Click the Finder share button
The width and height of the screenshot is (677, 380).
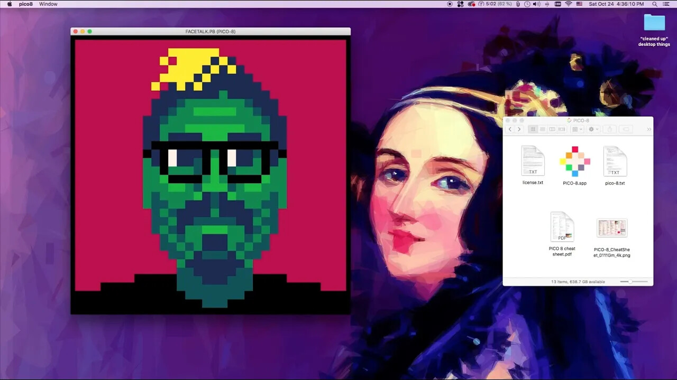pos(609,129)
